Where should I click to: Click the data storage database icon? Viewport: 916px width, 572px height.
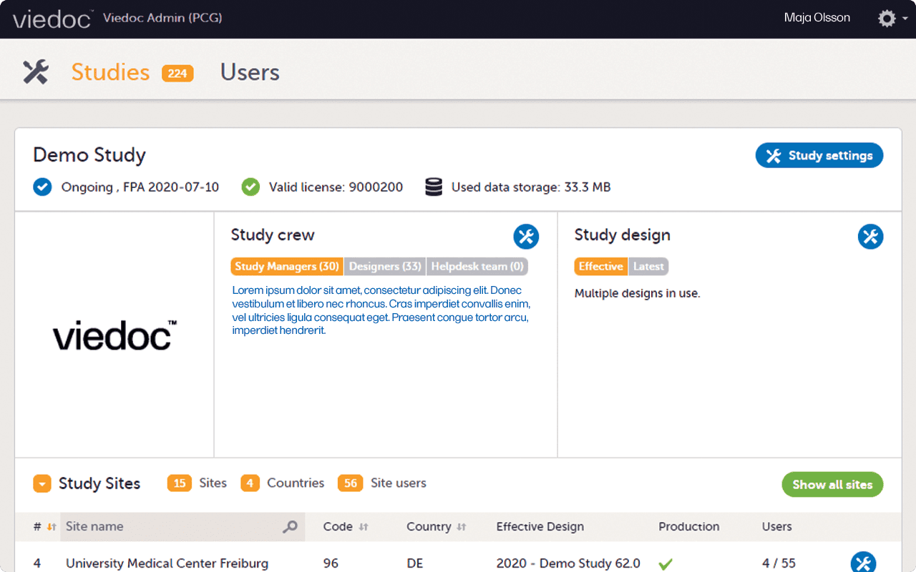(433, 187)
